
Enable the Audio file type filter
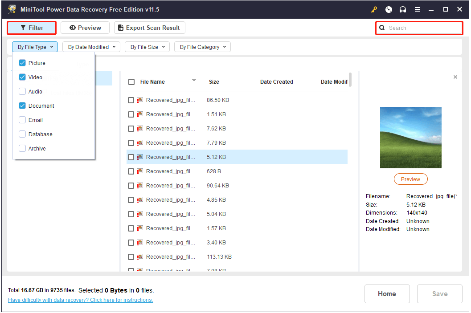[x=22, y=92]
